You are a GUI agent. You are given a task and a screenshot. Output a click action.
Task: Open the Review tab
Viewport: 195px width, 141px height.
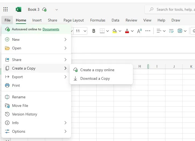pyautogui.click(x=131, y=20)
